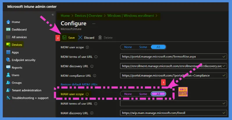Screen dimensions: 232x120
Task: Click the Home icon in sidebar
Action: coord(8,22)
